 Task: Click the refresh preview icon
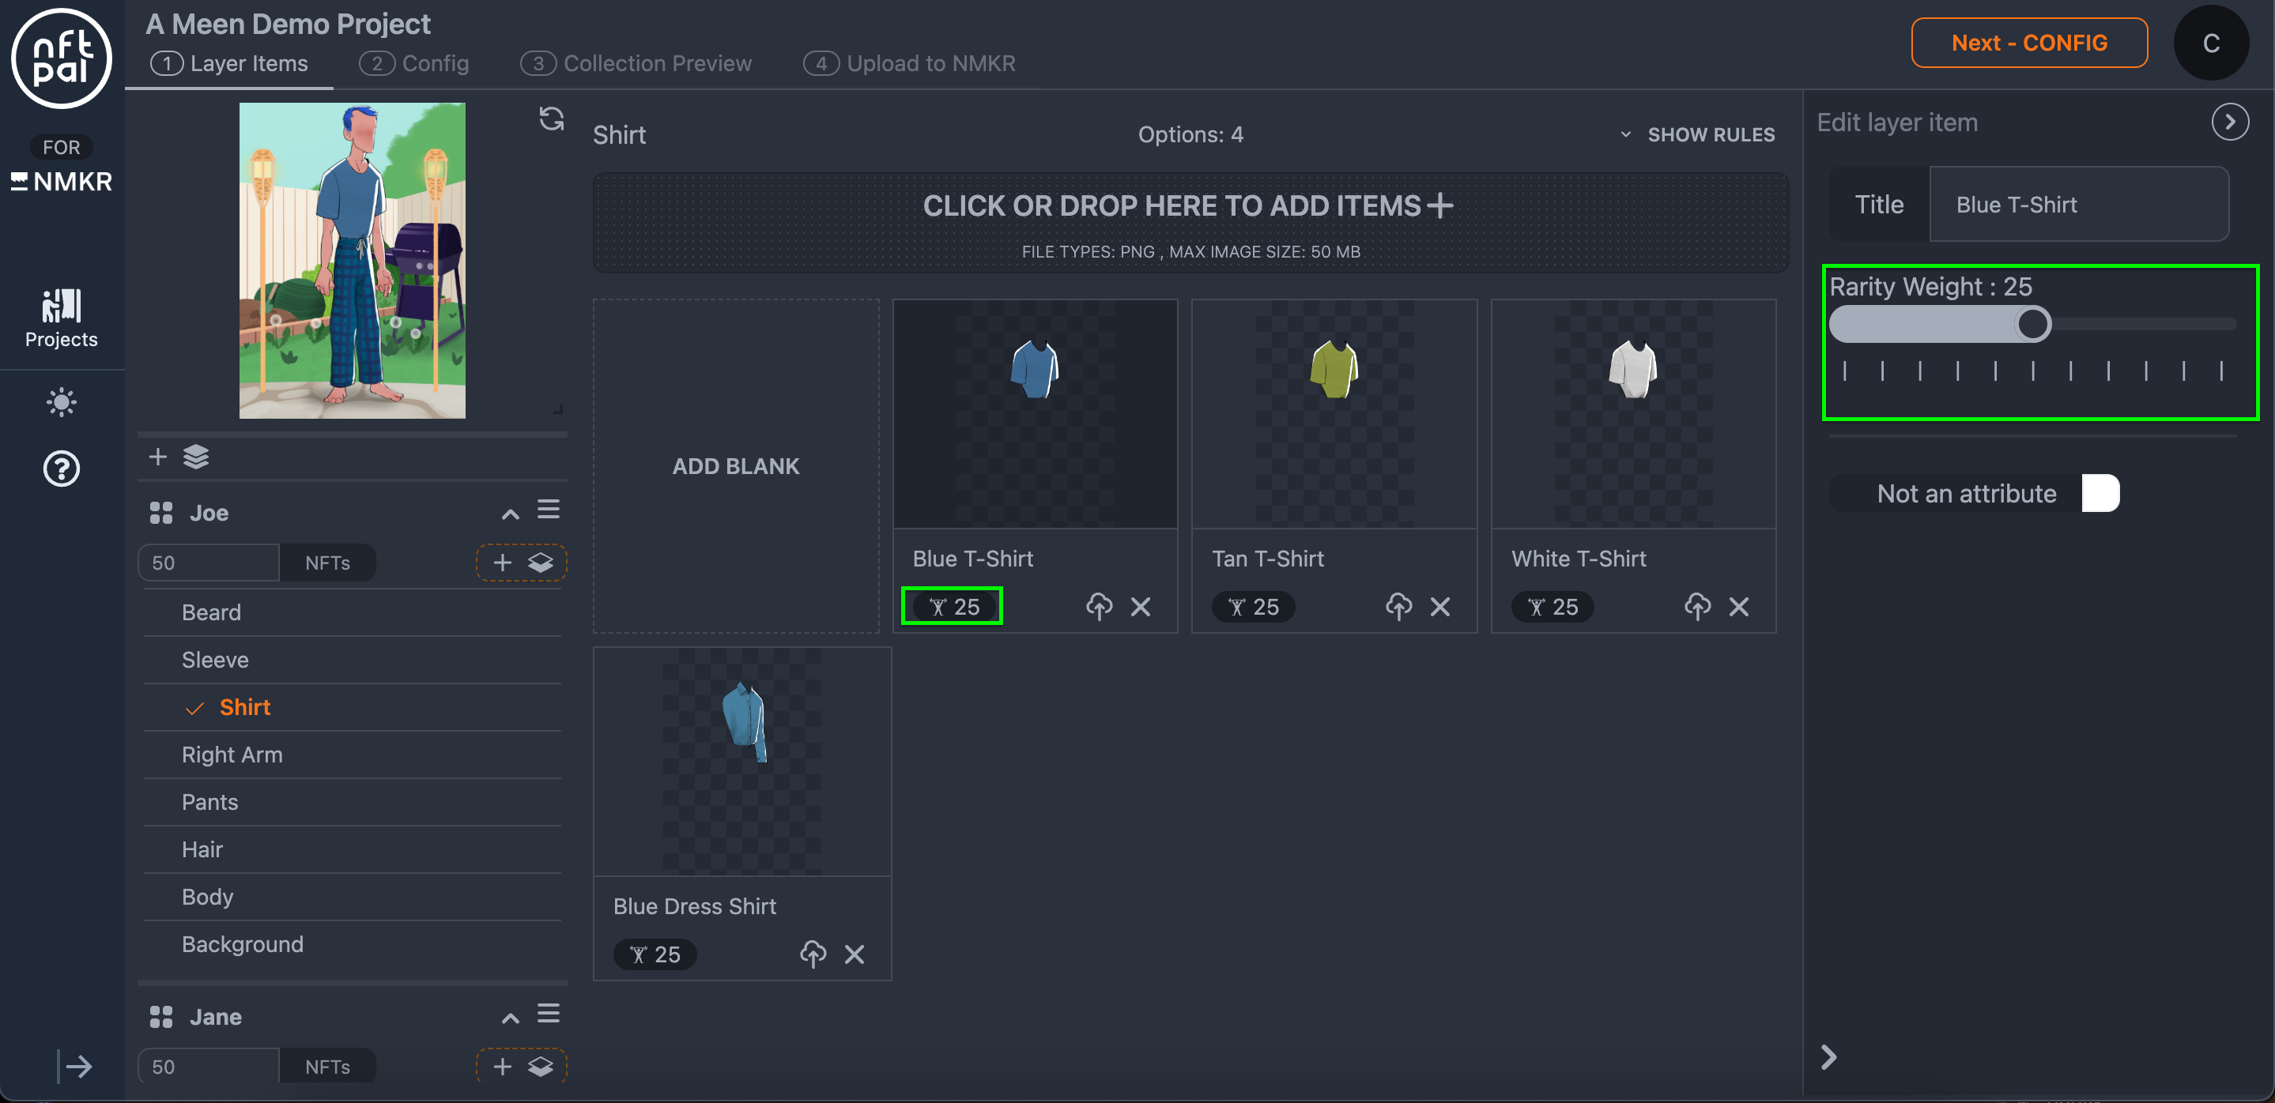[x=551, y=119]
